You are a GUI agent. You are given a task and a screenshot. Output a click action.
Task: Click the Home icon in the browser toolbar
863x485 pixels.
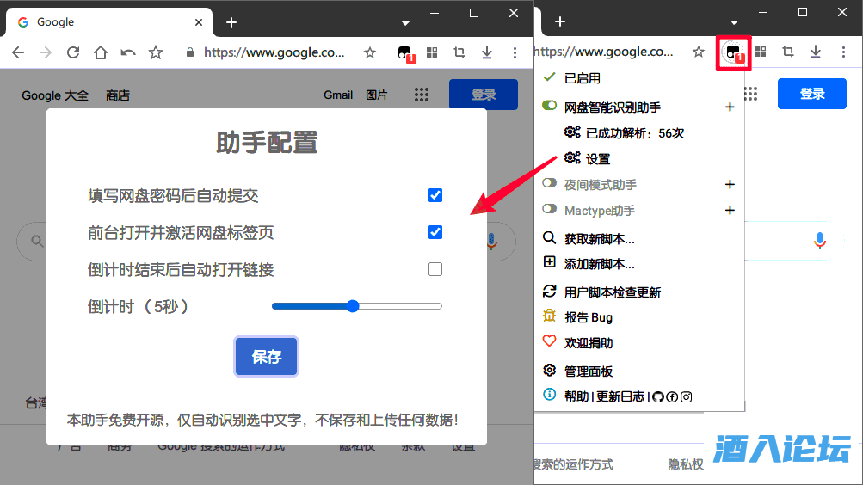(x=101, y=52)
